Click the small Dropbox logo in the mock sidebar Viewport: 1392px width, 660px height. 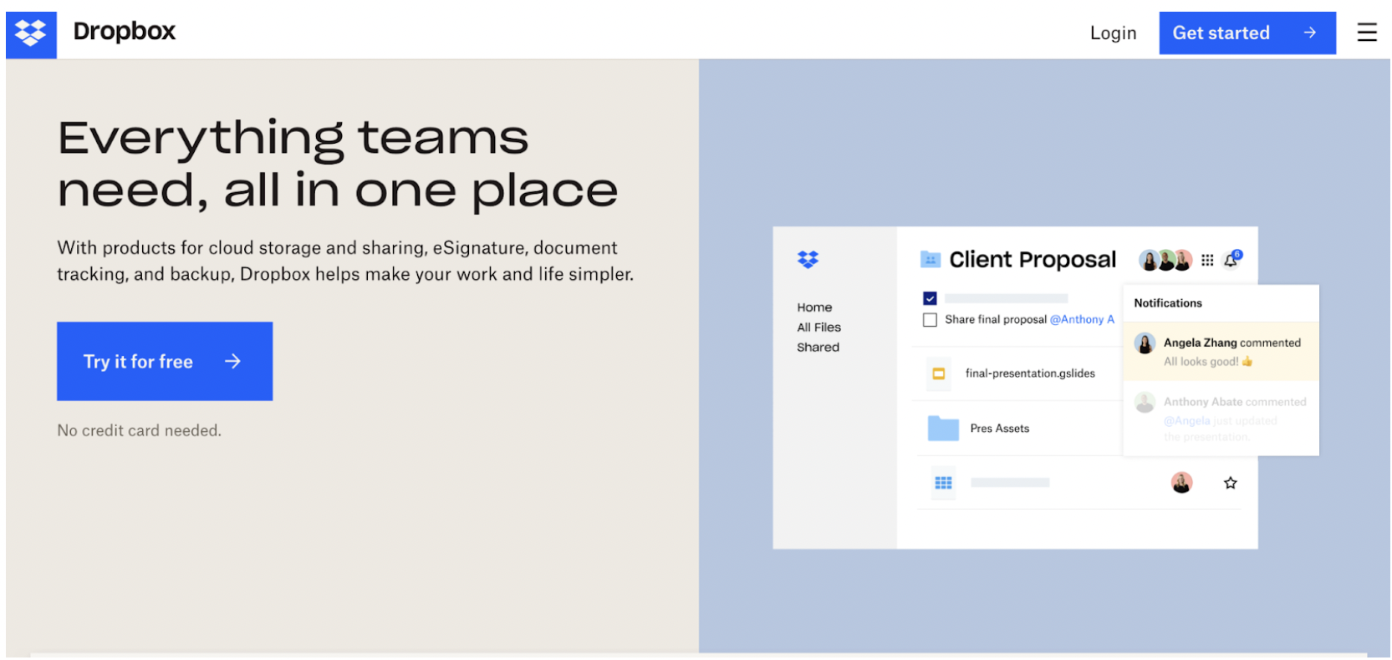coord(808,260)
